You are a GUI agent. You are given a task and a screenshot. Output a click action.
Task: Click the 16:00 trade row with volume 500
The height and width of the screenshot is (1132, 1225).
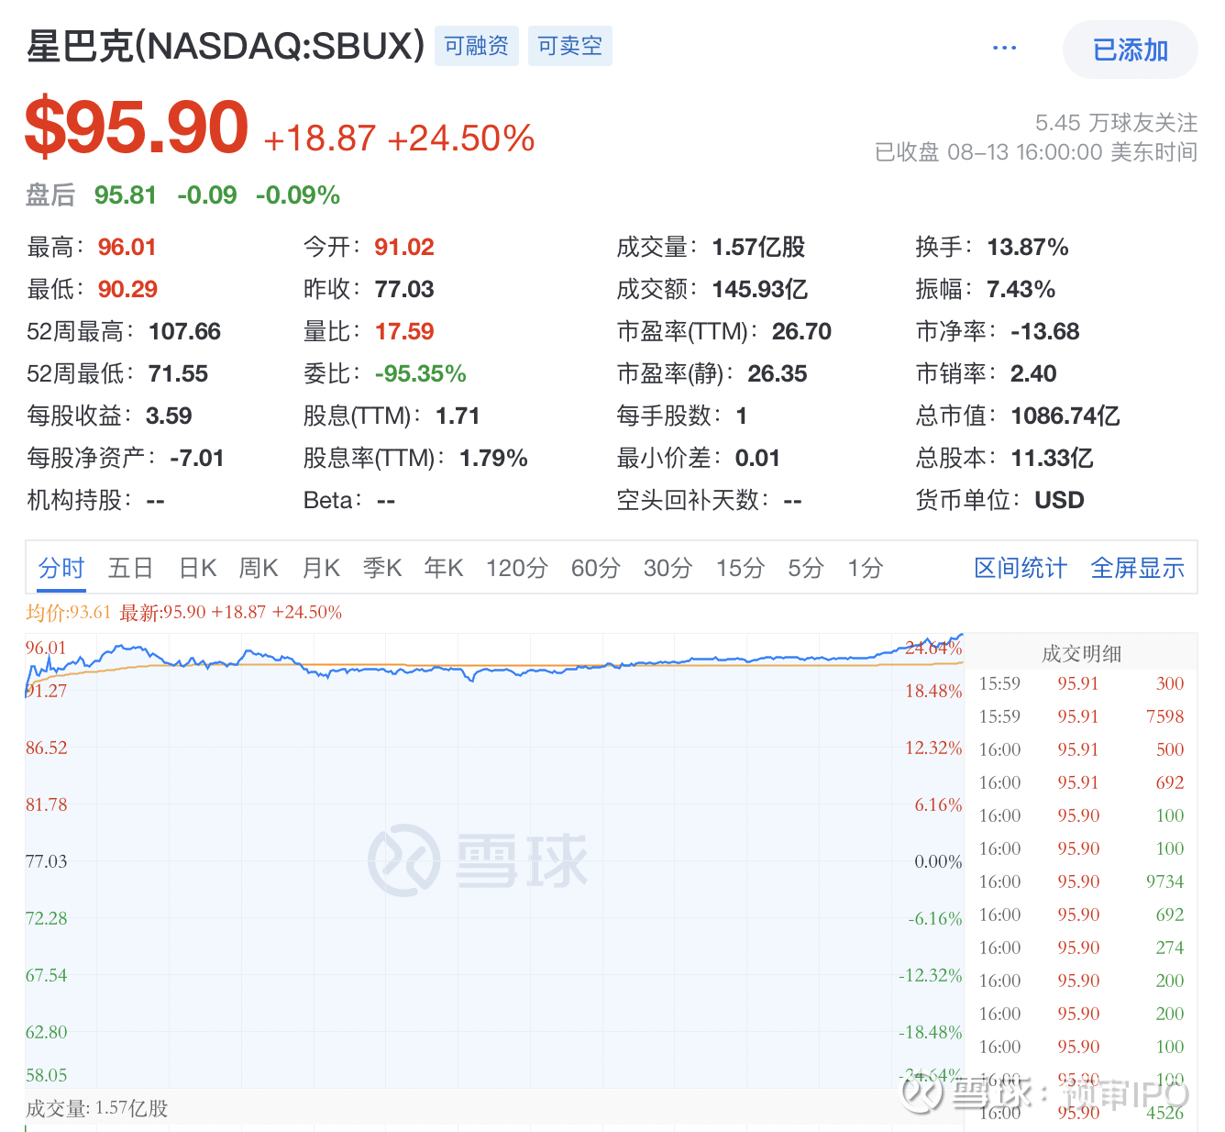tap(1082, 749)
